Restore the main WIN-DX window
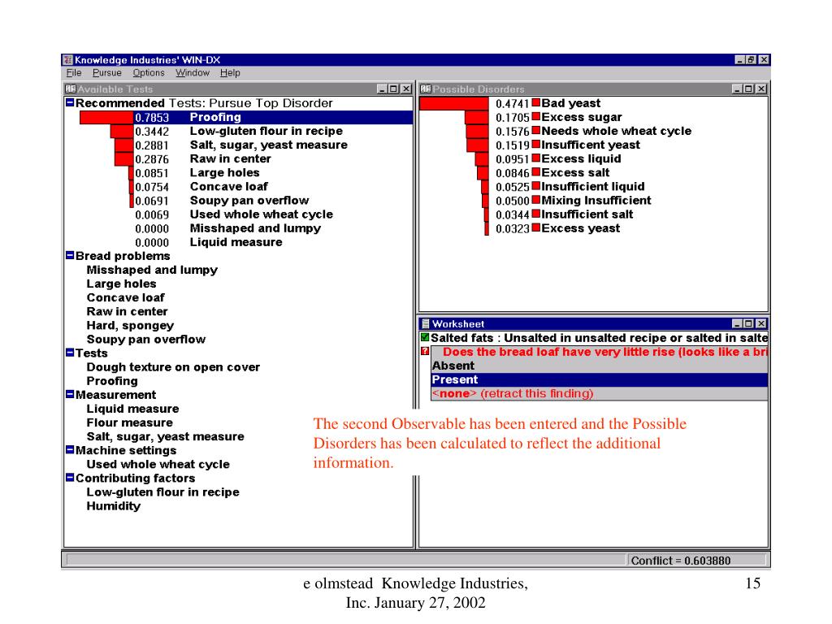This screenshot has height=624, width=832. (x=751, y=60)
